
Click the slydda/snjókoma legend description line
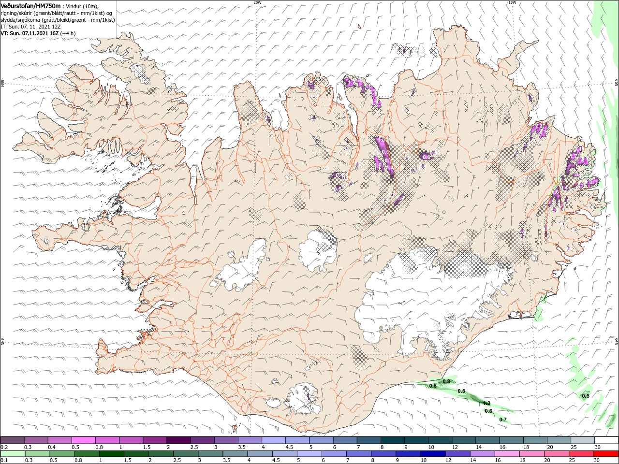tap(58, 20)
